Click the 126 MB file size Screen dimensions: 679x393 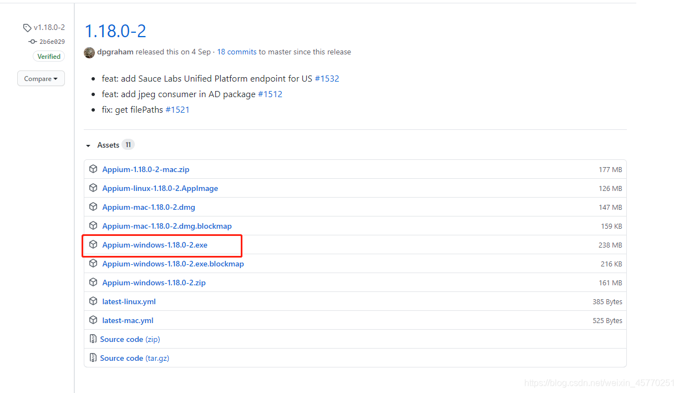(610, 188)
